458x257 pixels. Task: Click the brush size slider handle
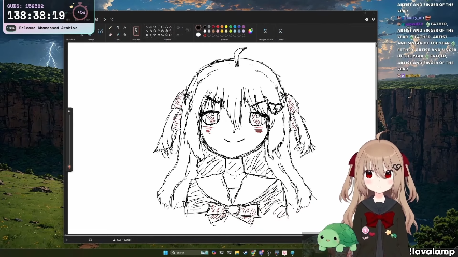point(69,167)
